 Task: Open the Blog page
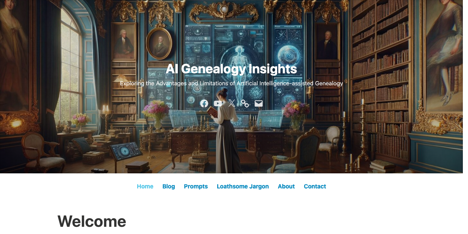169,186
